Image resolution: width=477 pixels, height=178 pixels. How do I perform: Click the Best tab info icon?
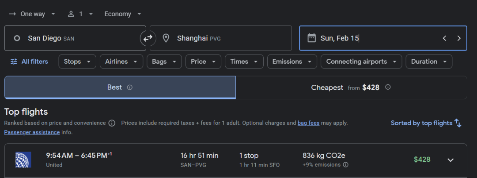click(129, 87)
